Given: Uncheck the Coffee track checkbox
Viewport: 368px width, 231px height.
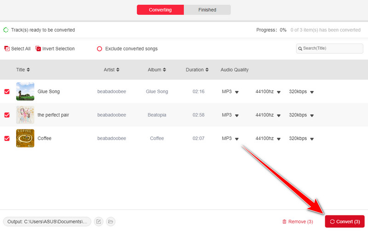Looking at the screenshot, I should [x=7, y=138].
